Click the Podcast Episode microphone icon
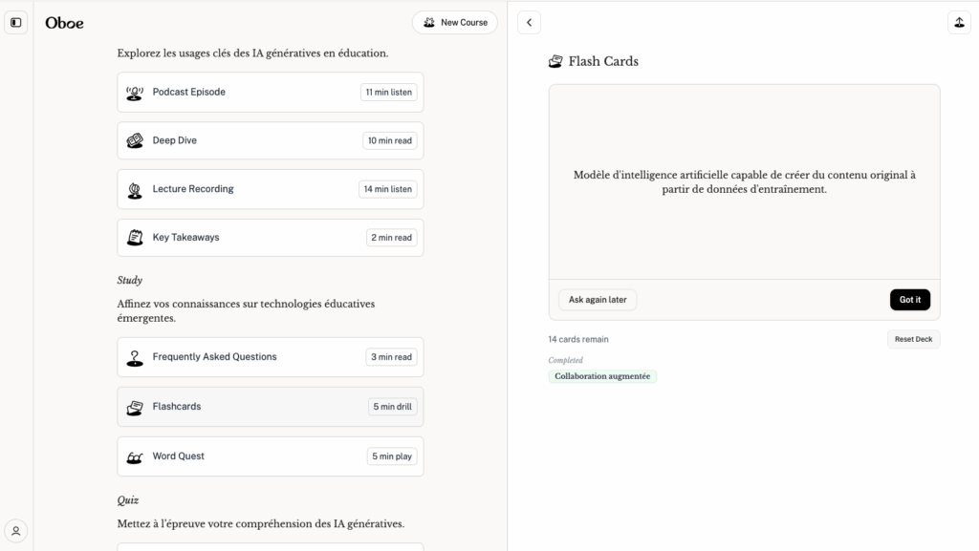Screen dimensions: 979x551 point(135,93)
